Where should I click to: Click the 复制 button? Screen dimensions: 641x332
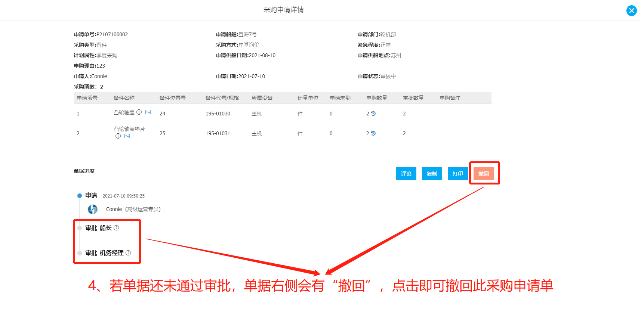(432, 174)
